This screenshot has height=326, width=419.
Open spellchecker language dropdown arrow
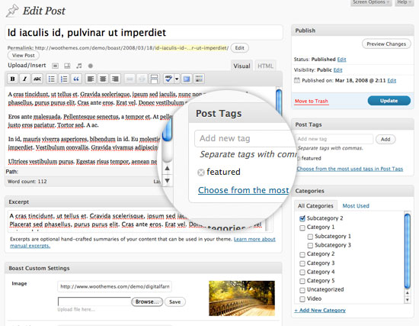click(x=177, y=79)
